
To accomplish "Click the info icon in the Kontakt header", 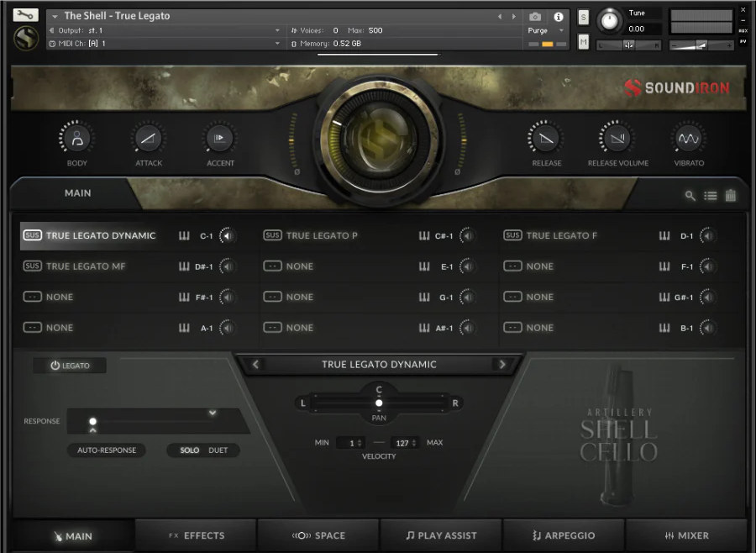I will (559, 15).
